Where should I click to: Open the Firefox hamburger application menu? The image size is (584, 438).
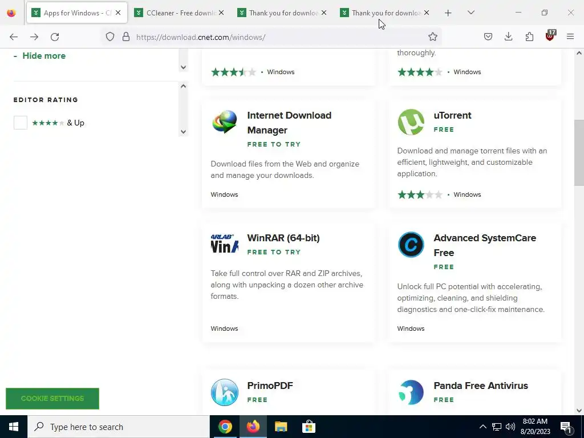[570, 36]
